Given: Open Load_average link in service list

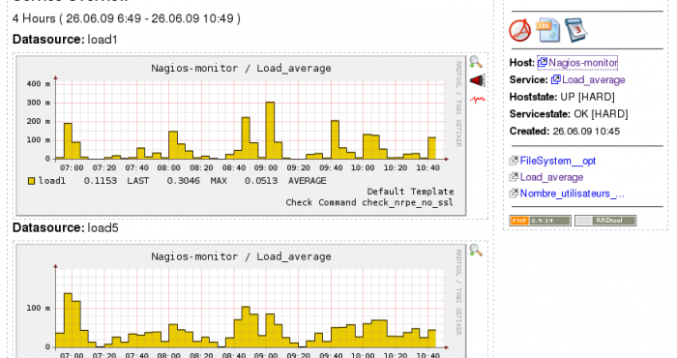Looking at the screenshot, I should point(551,177).
